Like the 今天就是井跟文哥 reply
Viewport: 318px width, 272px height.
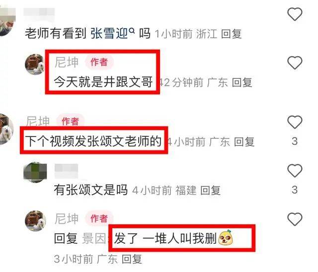coord(295,63)
